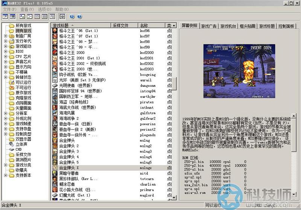The image size is (301, 210).
Task: Click the dungeonm chip icon
Action: 55,85
